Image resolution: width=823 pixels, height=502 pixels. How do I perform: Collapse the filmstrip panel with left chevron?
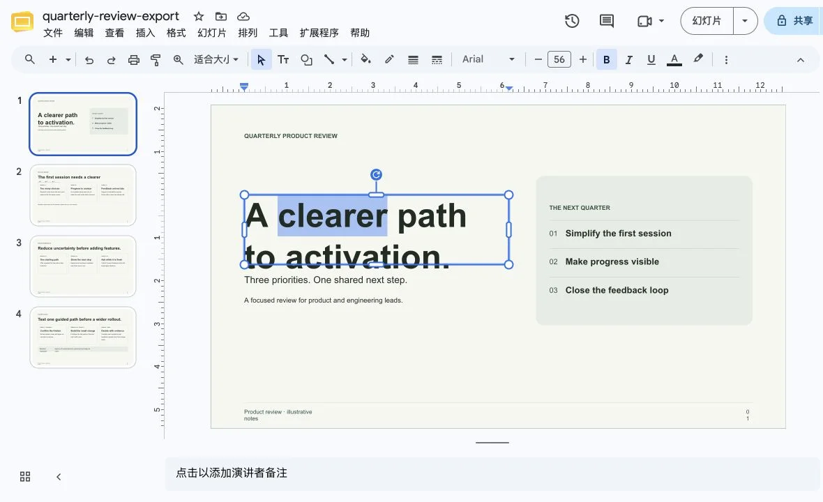(x=59, y=476)
